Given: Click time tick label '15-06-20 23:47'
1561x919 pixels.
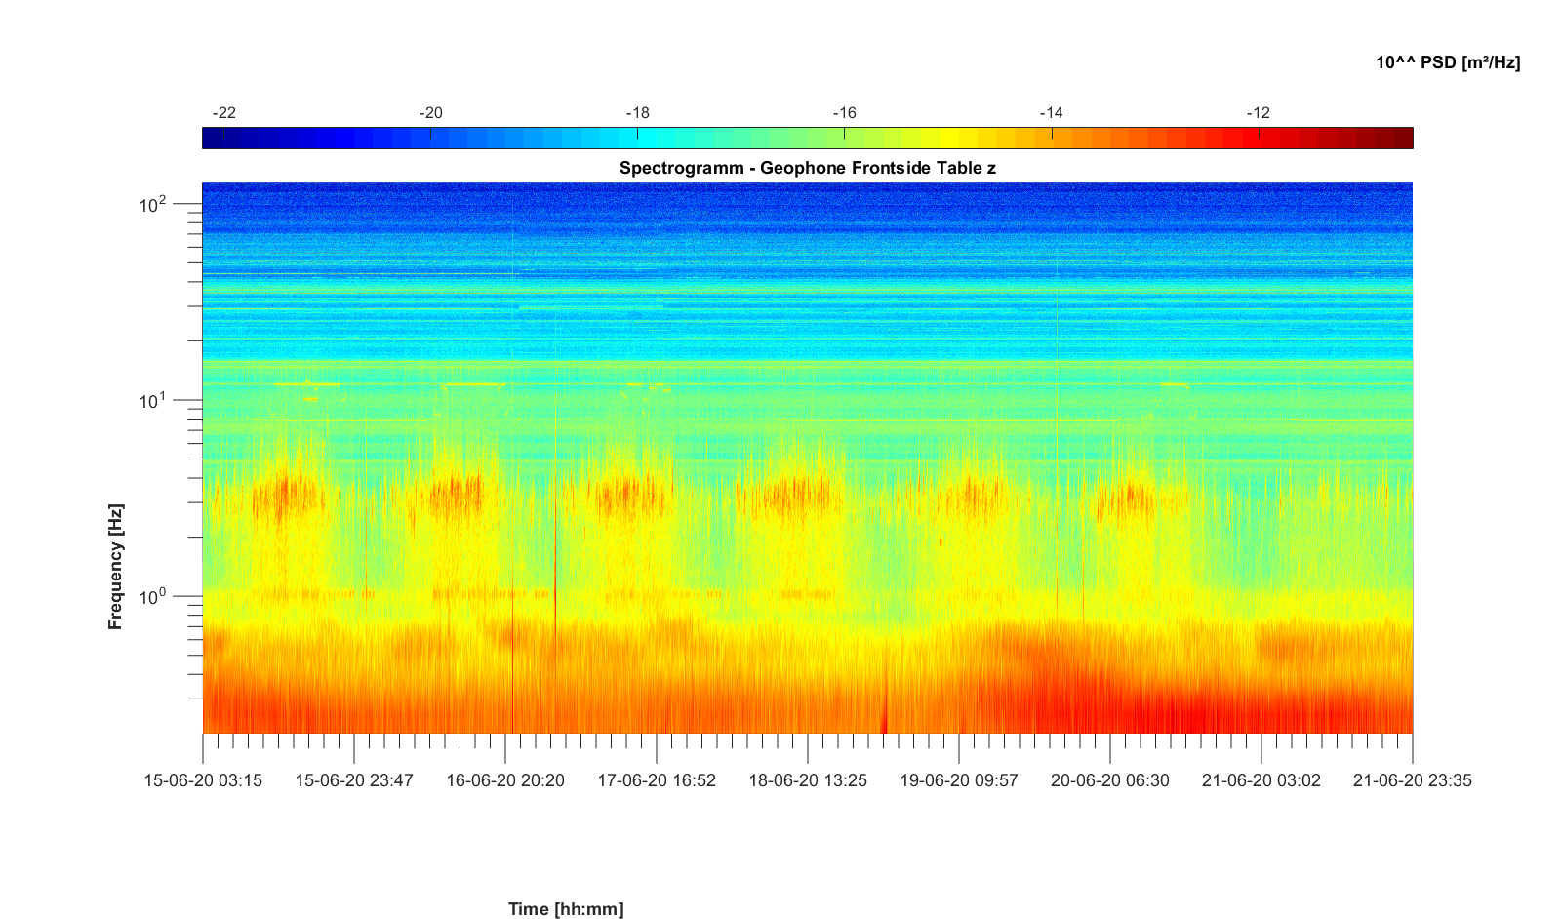Looking at the screenshot, I should coord(354,780).
